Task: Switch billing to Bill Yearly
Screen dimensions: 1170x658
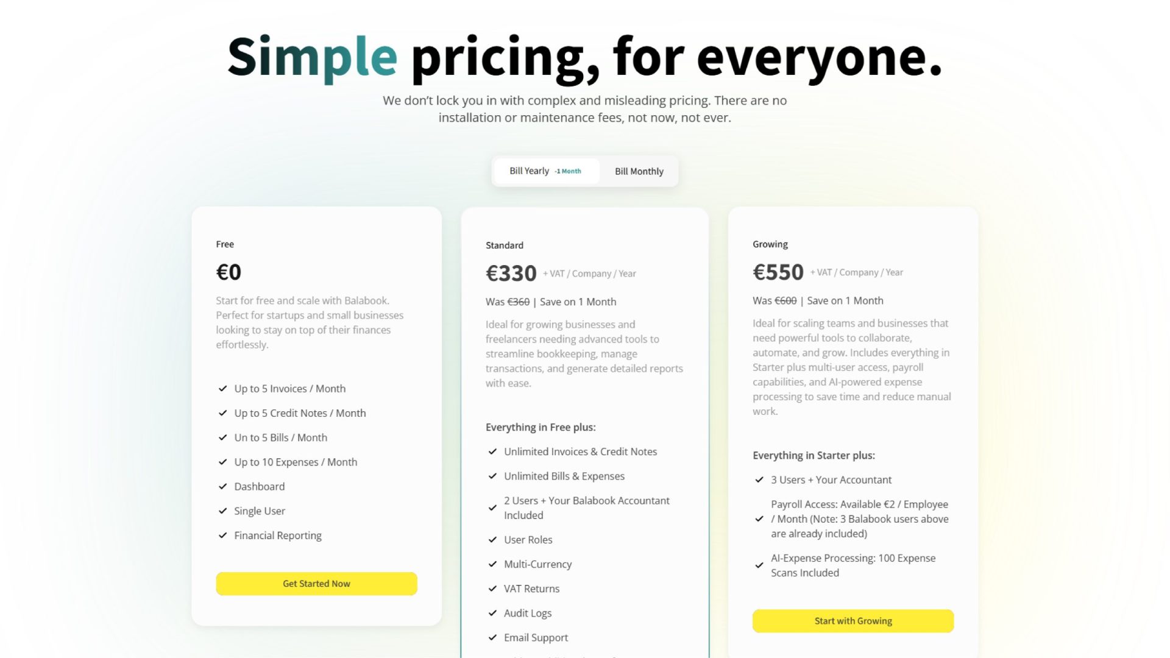Action: point(529,171)
